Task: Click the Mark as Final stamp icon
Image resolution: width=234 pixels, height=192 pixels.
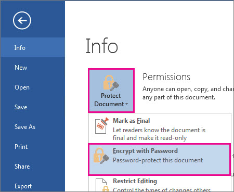Action: pos(102,125)
